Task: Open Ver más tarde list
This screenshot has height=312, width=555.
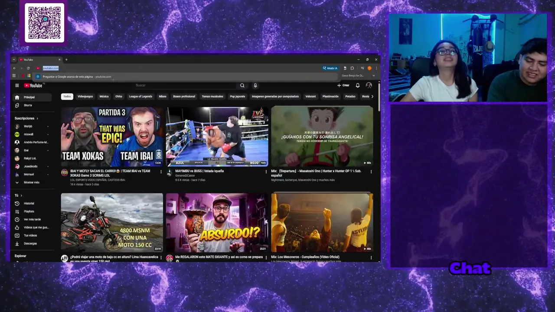Action: click(x=31, y=219)
